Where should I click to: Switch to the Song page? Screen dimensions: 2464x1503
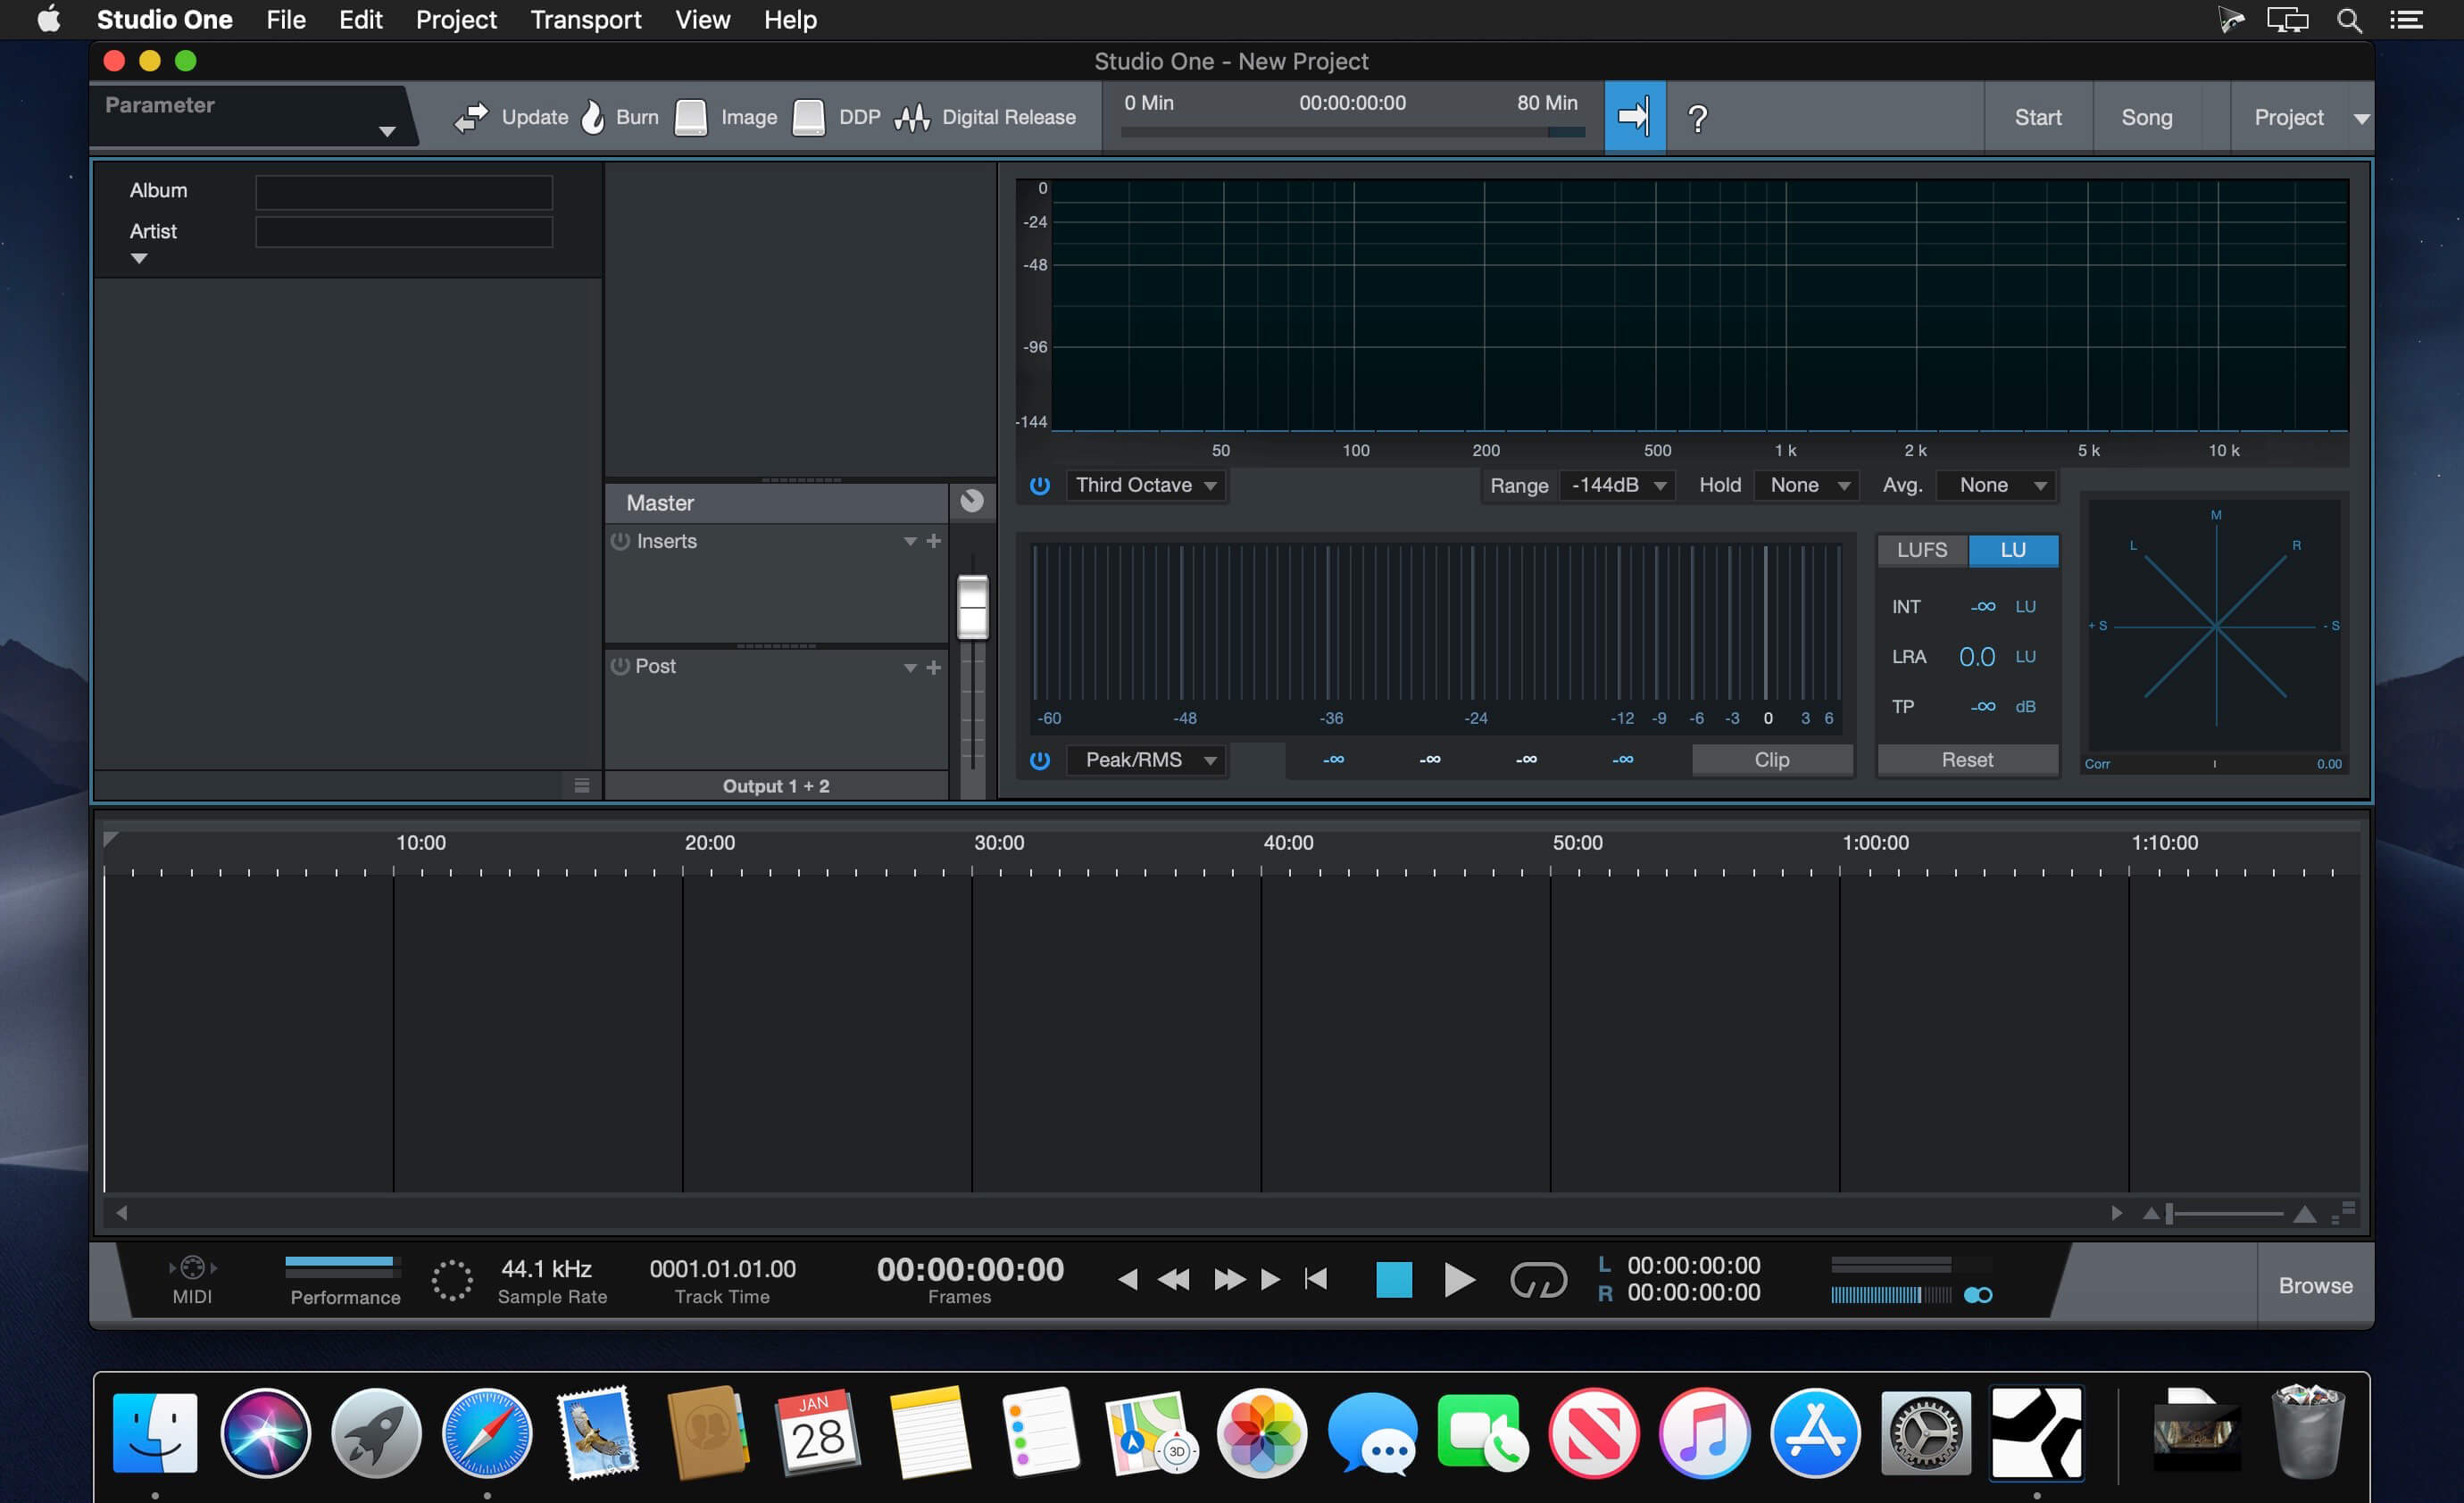tap(2147, 117)
